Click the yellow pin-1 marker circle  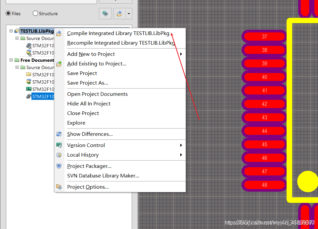click(308, 181)
